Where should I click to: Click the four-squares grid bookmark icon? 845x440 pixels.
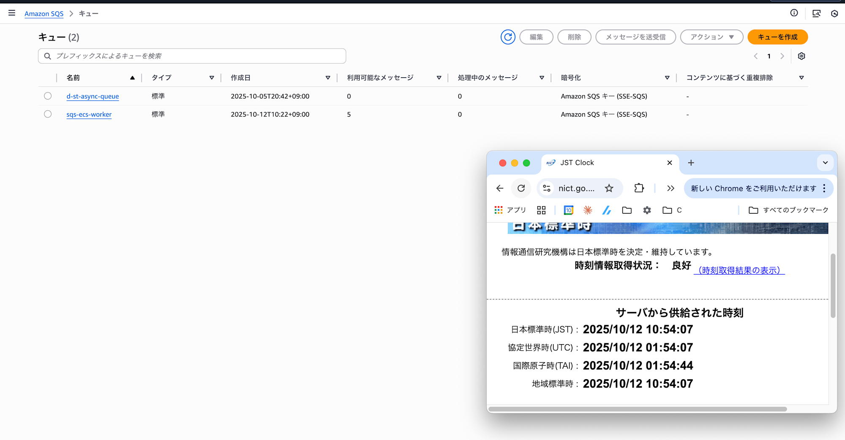pos(541,210)
